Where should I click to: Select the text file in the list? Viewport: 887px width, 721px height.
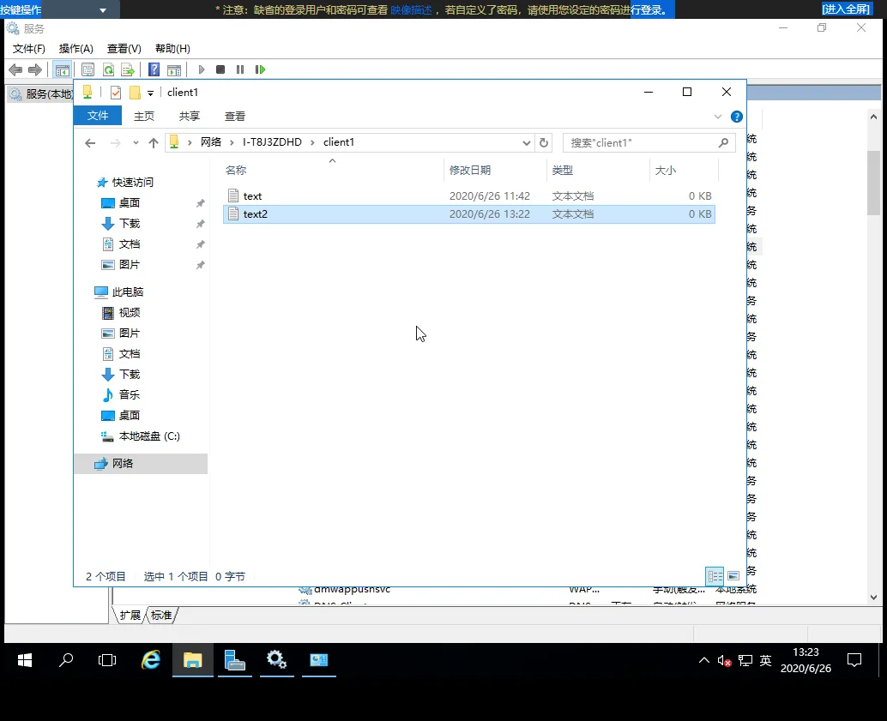click(x=252, y=196)
